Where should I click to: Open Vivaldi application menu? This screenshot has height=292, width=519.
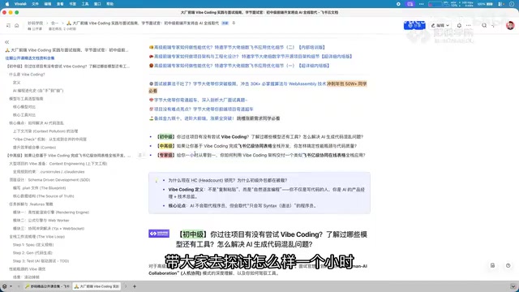tap(20, 4)
